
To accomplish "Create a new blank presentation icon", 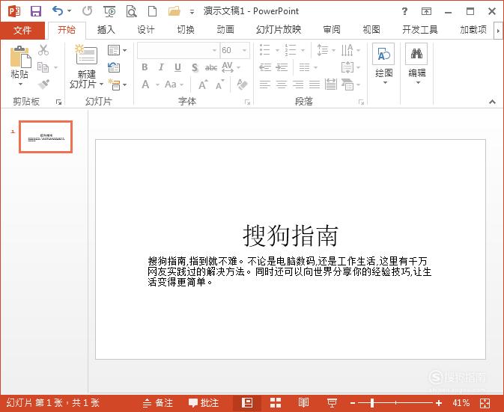I will coord(152,11).
